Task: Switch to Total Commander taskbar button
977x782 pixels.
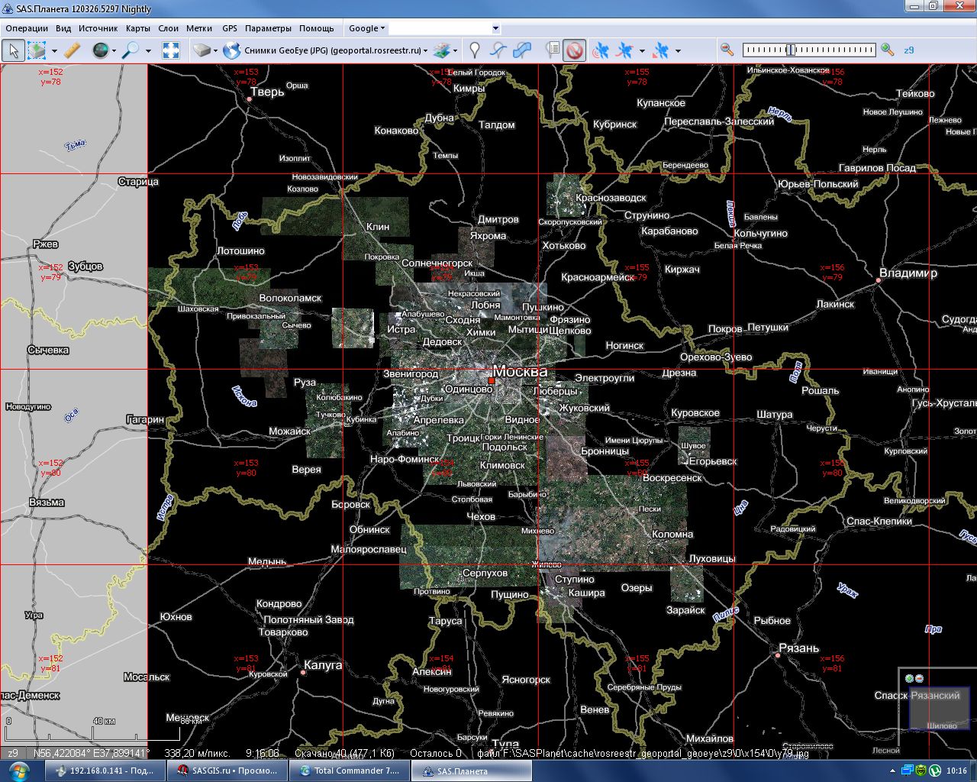Action: [350, 771]
